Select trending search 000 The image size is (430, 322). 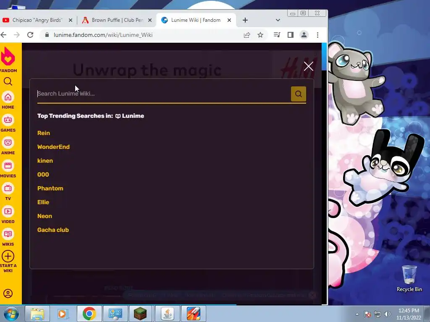point(43,175)
